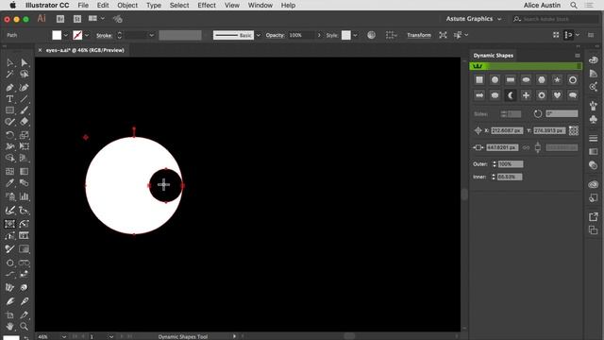The image size is (604, 340).
Task: Select the Magic Wand tool
Action: [9, 74]
